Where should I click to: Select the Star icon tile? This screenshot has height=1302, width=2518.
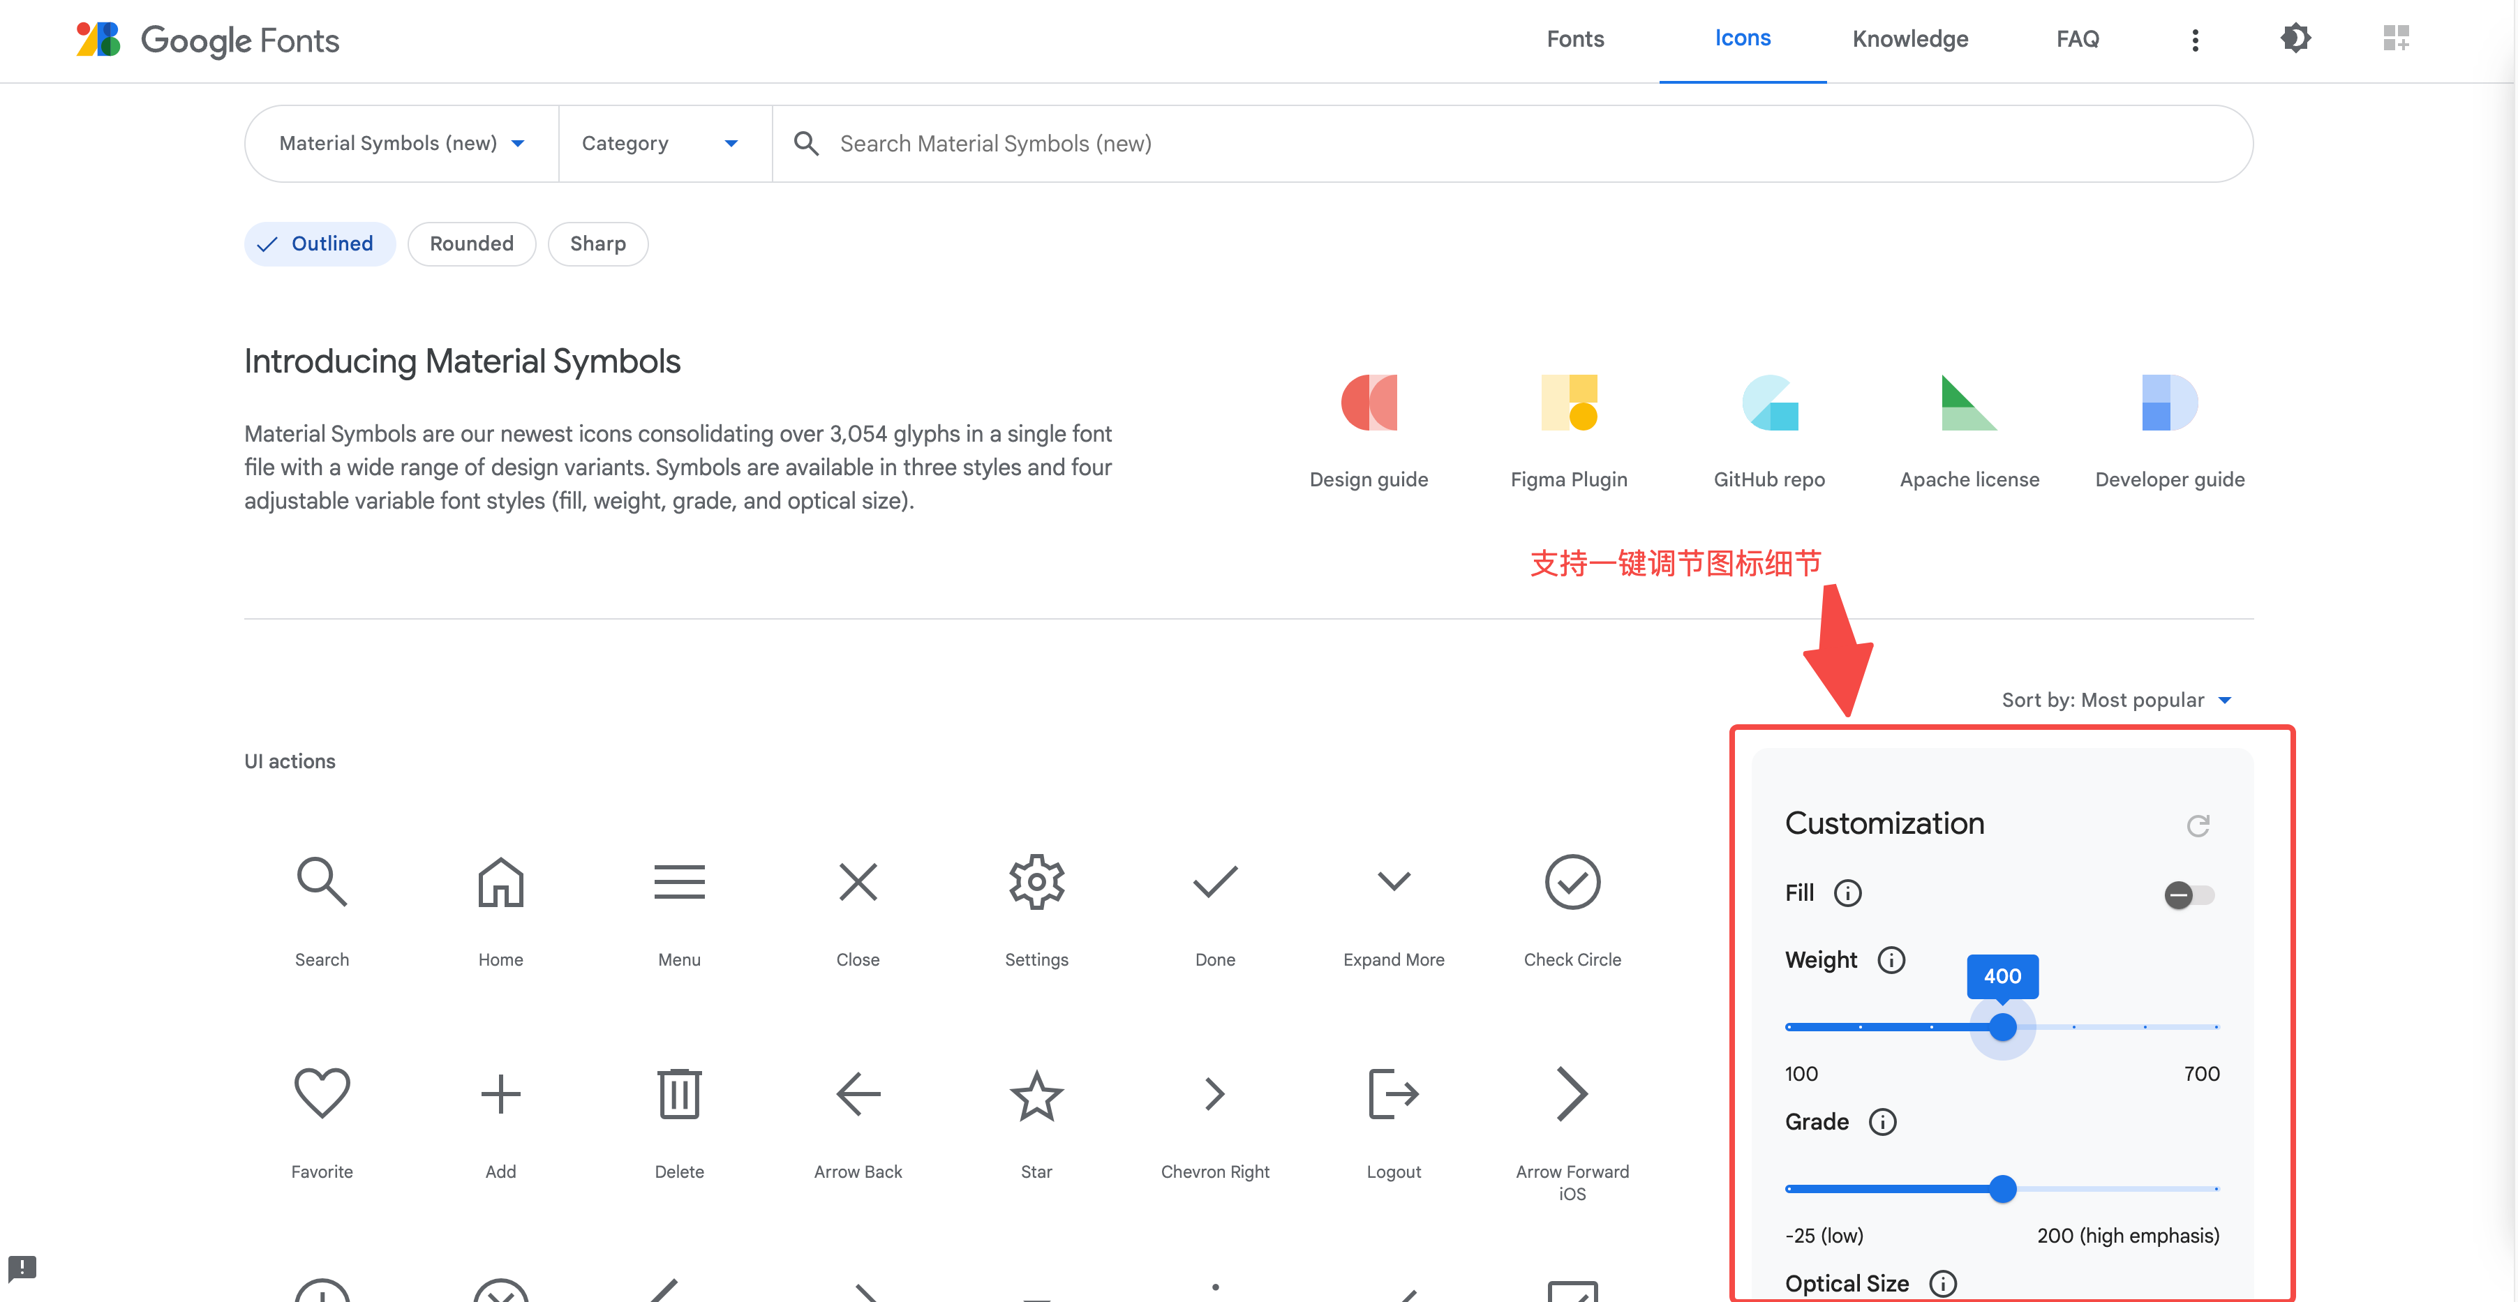tap(1036, 1122)
